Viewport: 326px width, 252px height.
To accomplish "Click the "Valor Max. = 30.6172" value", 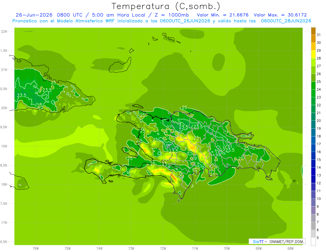I will tap(280, 15).
